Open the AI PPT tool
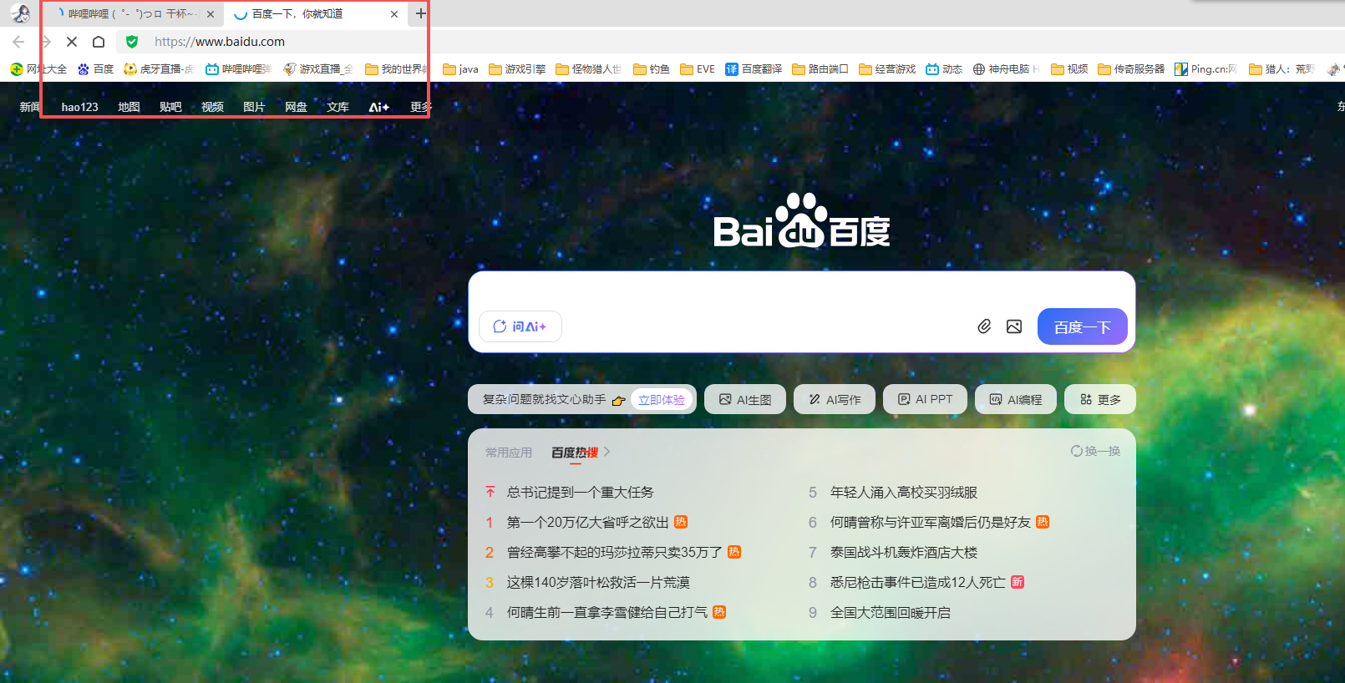This screenshot has width=1345, height=683. click(x=925, y=399)
